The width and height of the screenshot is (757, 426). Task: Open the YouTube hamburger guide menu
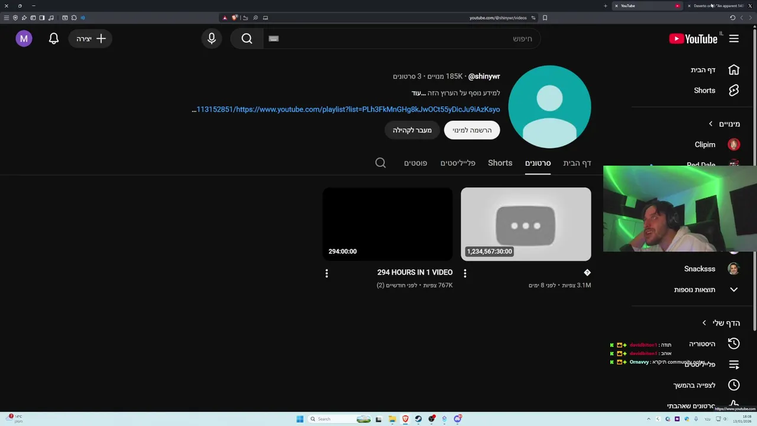(x=734, y=38)
